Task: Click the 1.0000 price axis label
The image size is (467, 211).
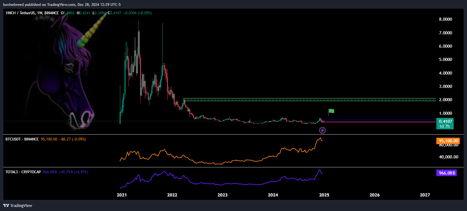Action: 446,113
